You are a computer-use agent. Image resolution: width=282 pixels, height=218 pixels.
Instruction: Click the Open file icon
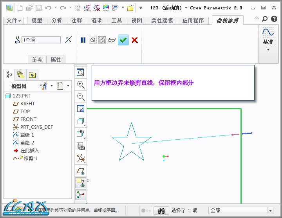pyautogui.click(x=29, y=8)
